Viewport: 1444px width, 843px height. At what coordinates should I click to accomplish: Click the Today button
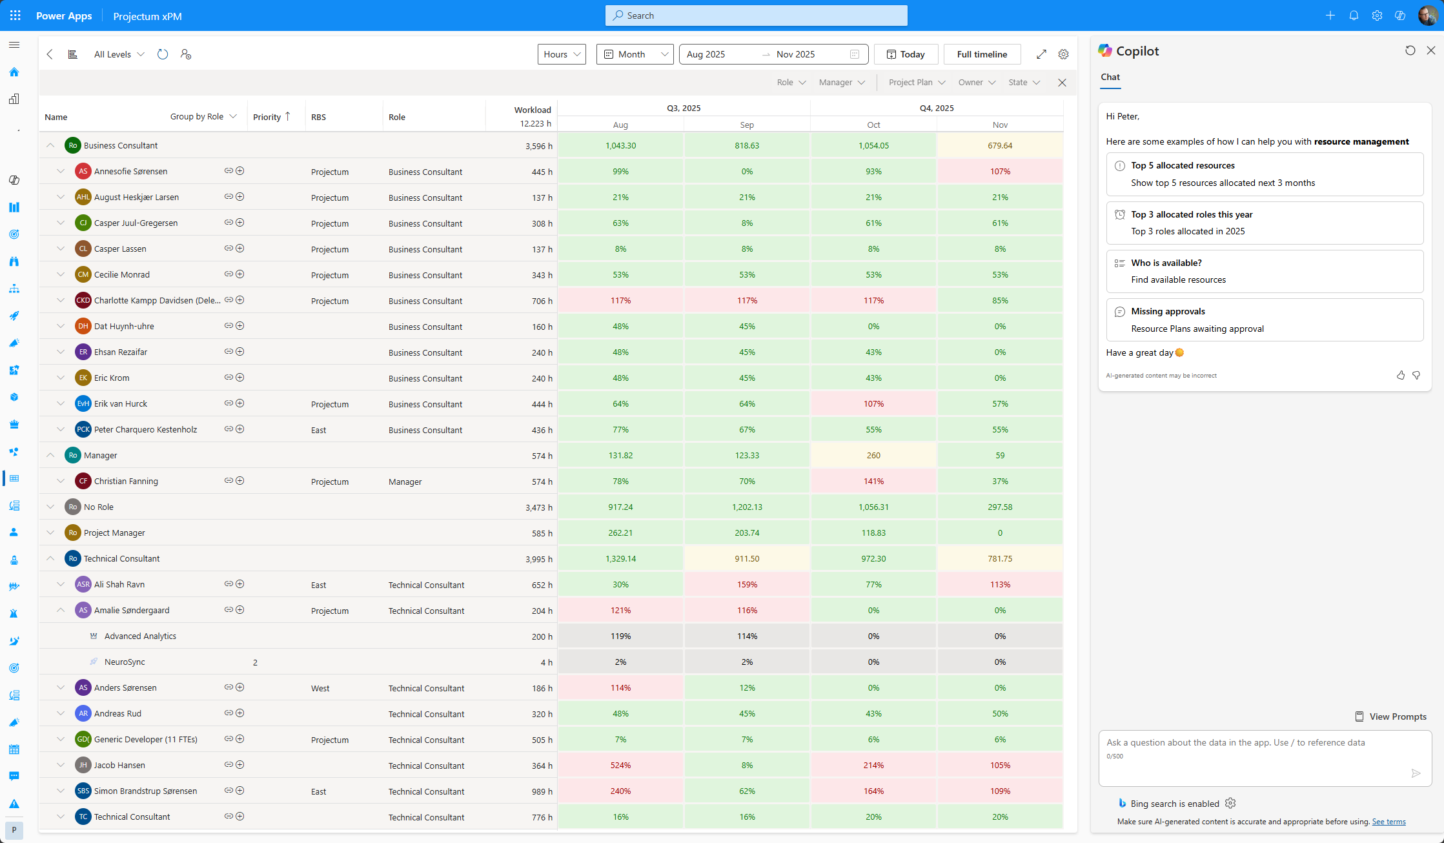click(906, 54)
